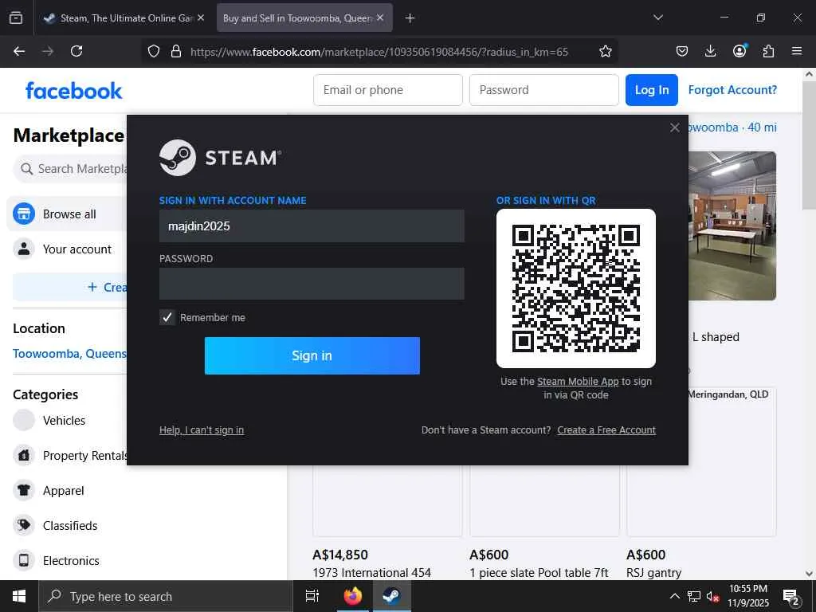Focus the Steam PASSWORD field
Viewport: 816px width, 612px height.
tap(312, 284)
